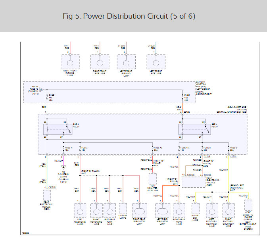
Task: Click the High Mounted Stoplamp box
Action: click(x=153, y=179)
